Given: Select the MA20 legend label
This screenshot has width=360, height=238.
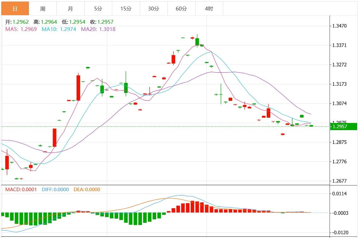Looking at the screenshot, I should point(98,29).
